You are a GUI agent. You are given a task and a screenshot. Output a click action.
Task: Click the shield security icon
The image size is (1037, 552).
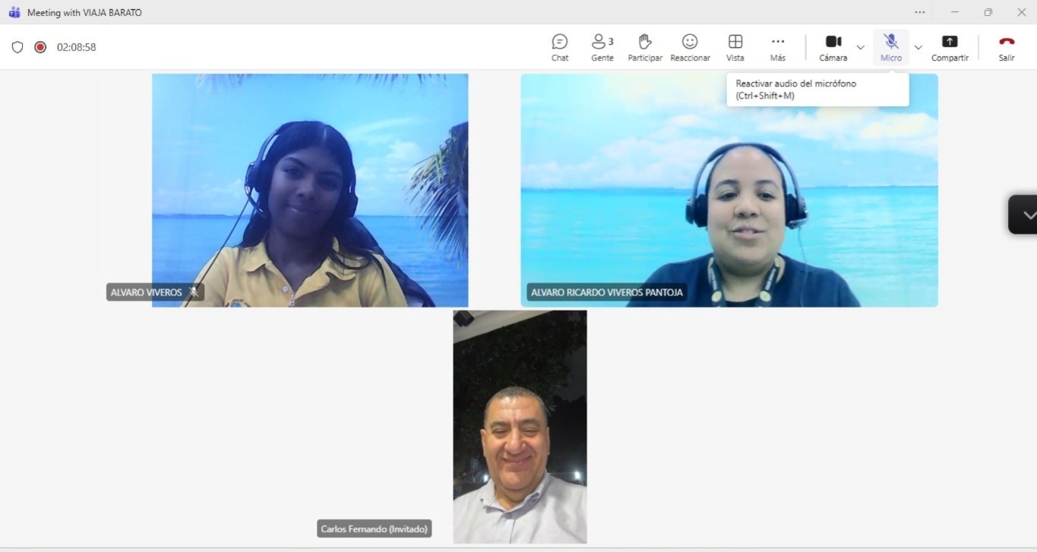[x=17, y=47]
